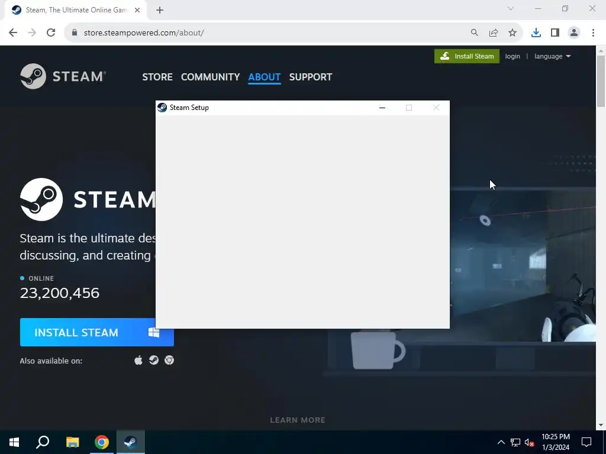606x454 pixels.
Task: Click the SteamOS availability icon
Action: 154,360
